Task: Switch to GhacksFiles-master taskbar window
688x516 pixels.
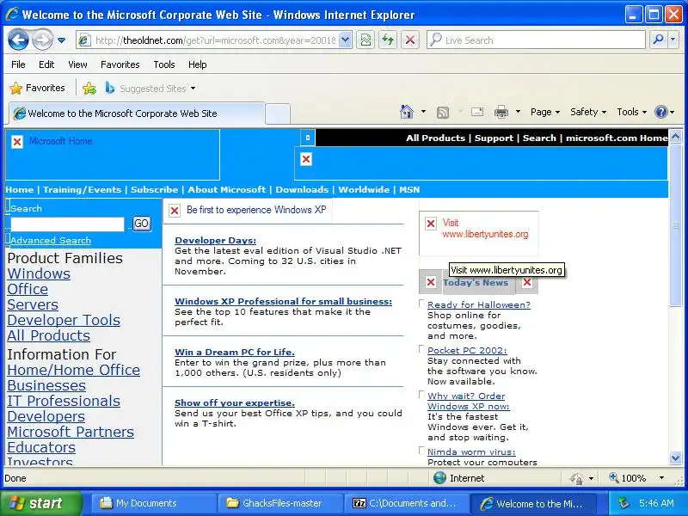Action: (281, 503)
